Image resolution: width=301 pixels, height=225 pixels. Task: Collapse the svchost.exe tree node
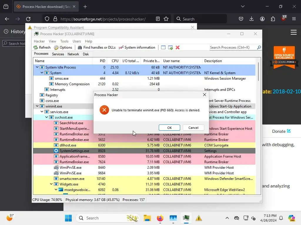[47, 117]
